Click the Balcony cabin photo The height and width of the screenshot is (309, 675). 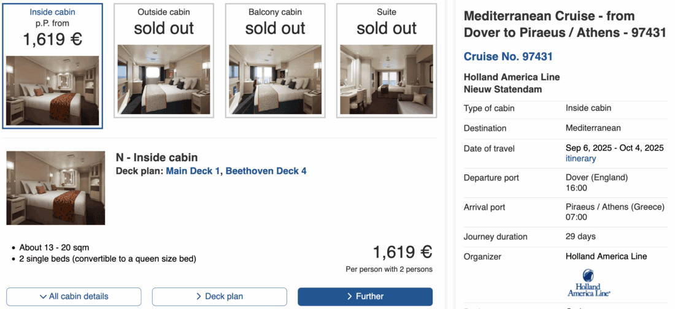click(x=275, y=80)
